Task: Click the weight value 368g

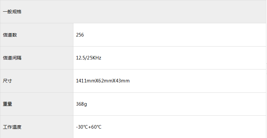Action: (81, 104)
